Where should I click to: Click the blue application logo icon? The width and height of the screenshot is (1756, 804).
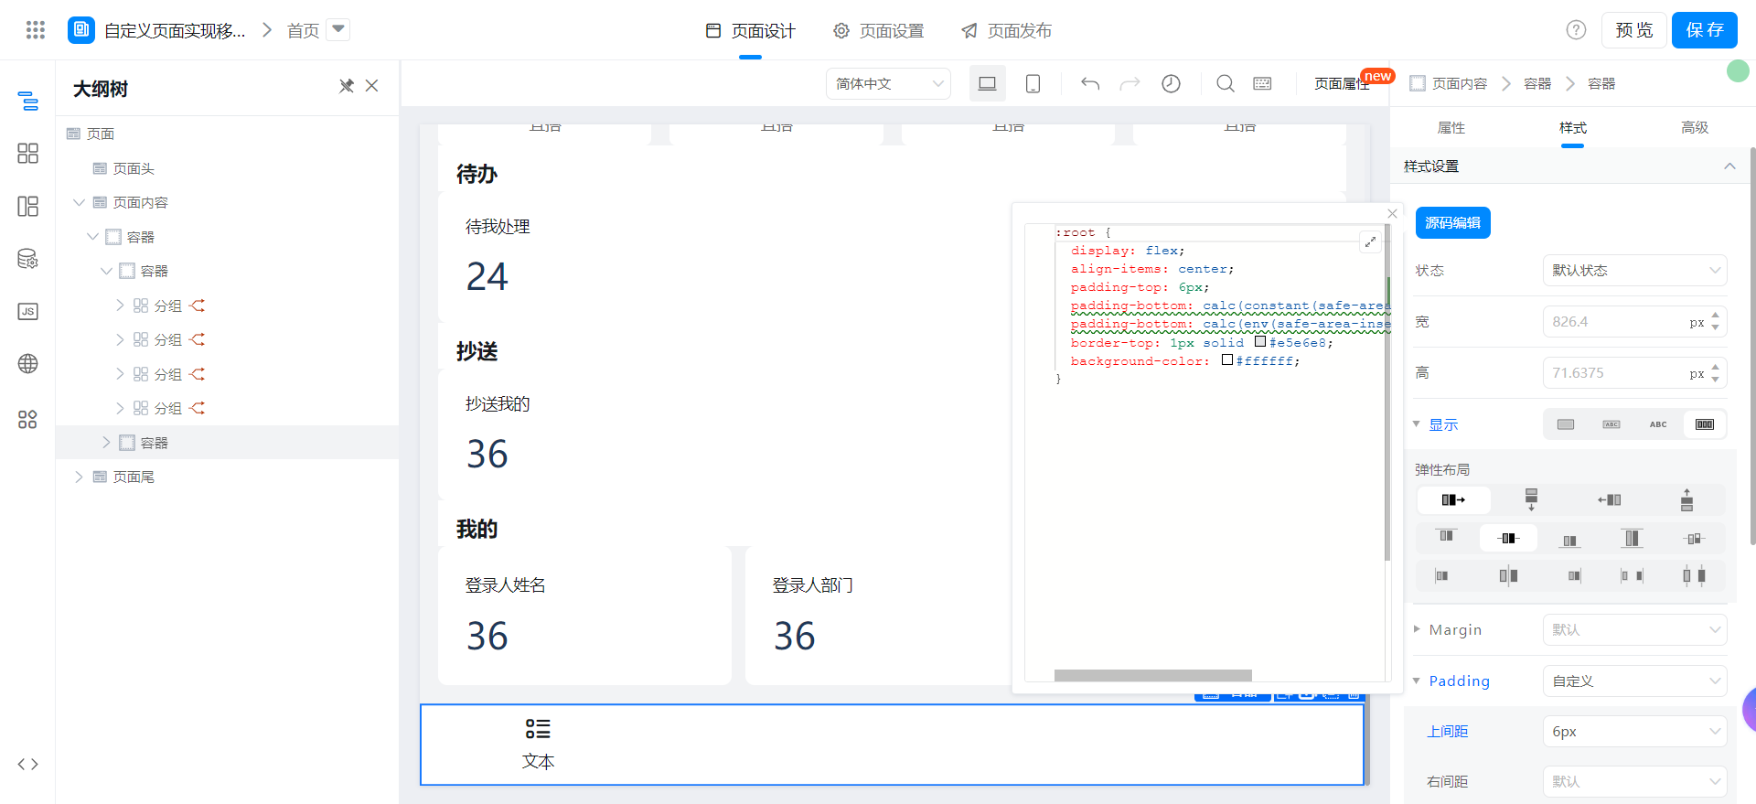tap(81, 30)
